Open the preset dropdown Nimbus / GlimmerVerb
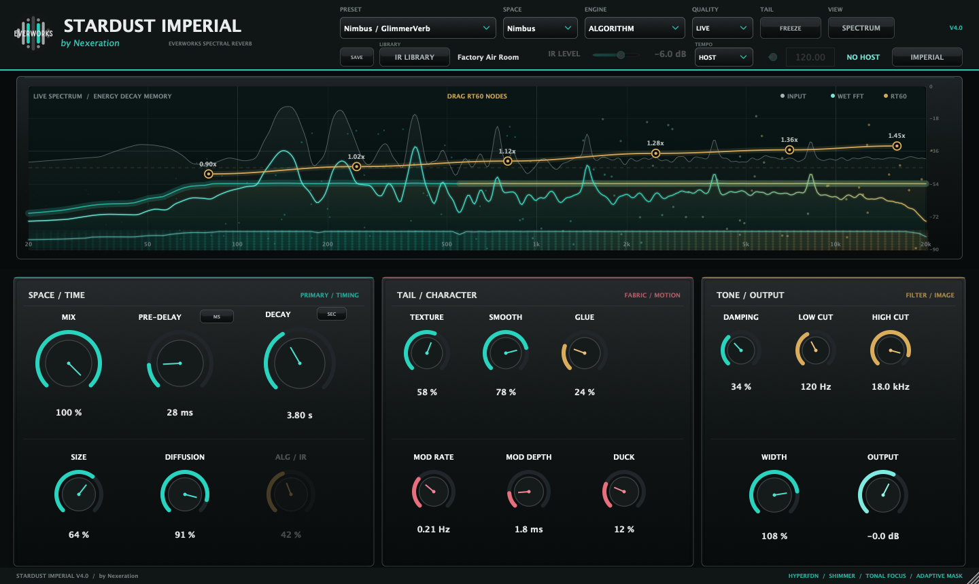Image resolution: width=979 pixels, height=584 pixels. click(x=418, y=28)
